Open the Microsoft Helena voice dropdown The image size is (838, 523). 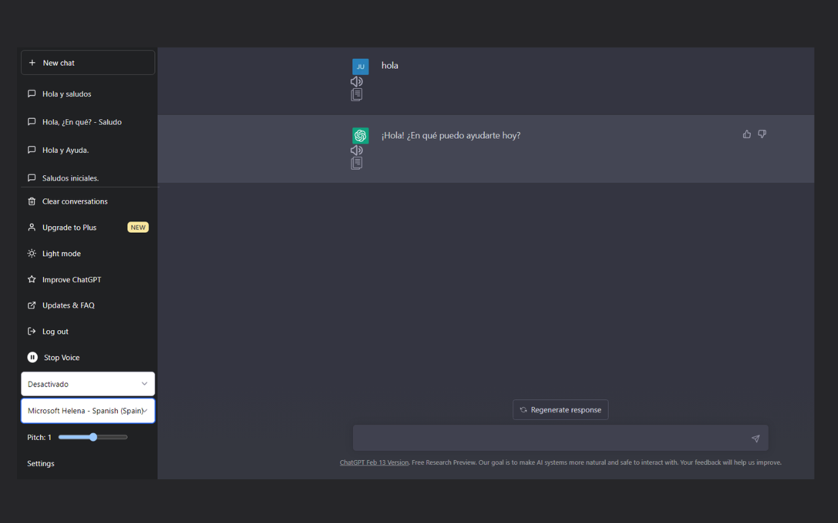coord(88,411)
